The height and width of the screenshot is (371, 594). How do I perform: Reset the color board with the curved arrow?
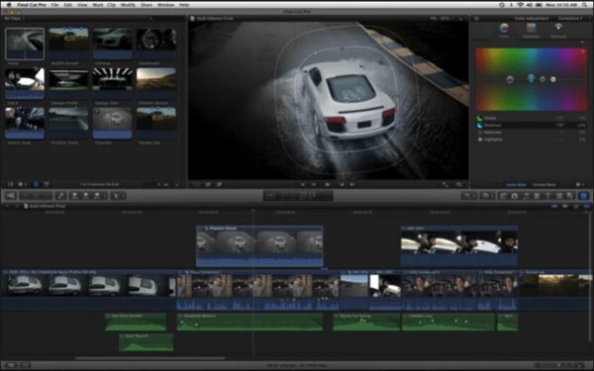click(x=583, y=42)
